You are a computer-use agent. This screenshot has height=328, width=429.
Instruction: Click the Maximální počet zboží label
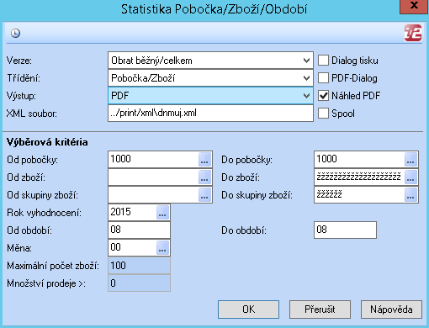53,266
